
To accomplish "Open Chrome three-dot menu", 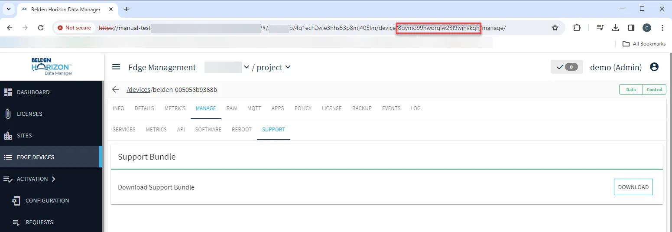I will 662,28.
